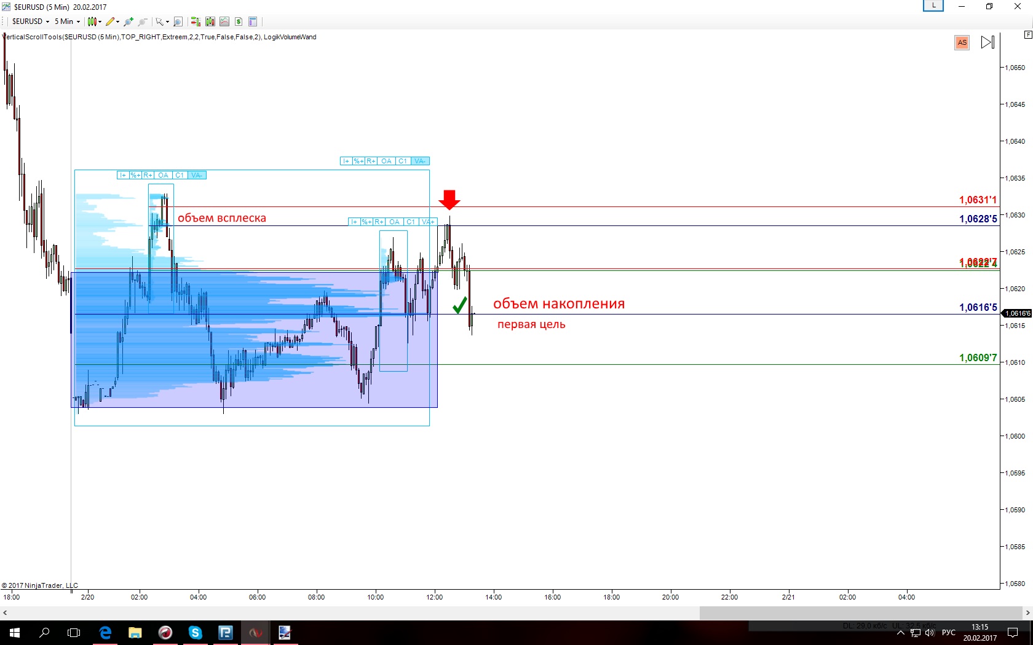The width and height of the screenshot is (1033, 645).
Task: Open the Data Series candlestick icon
Action: (210, 21)
